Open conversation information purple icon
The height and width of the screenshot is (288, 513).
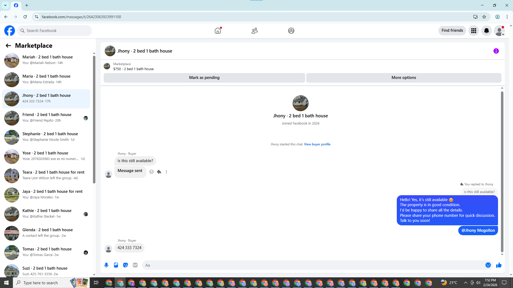(x=496, y=51)
